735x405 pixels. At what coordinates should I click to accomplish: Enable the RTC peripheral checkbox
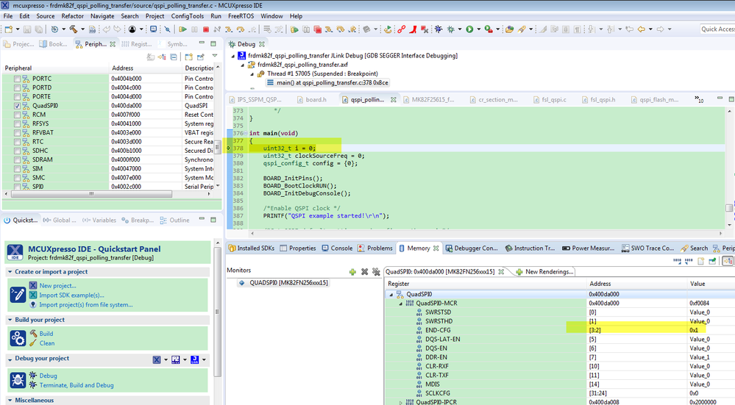click(x=17, y=142)
